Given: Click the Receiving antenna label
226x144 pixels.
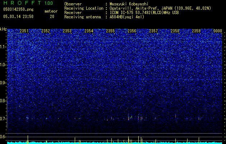Looking at the screenshot, I should click(x=83, y=17).
